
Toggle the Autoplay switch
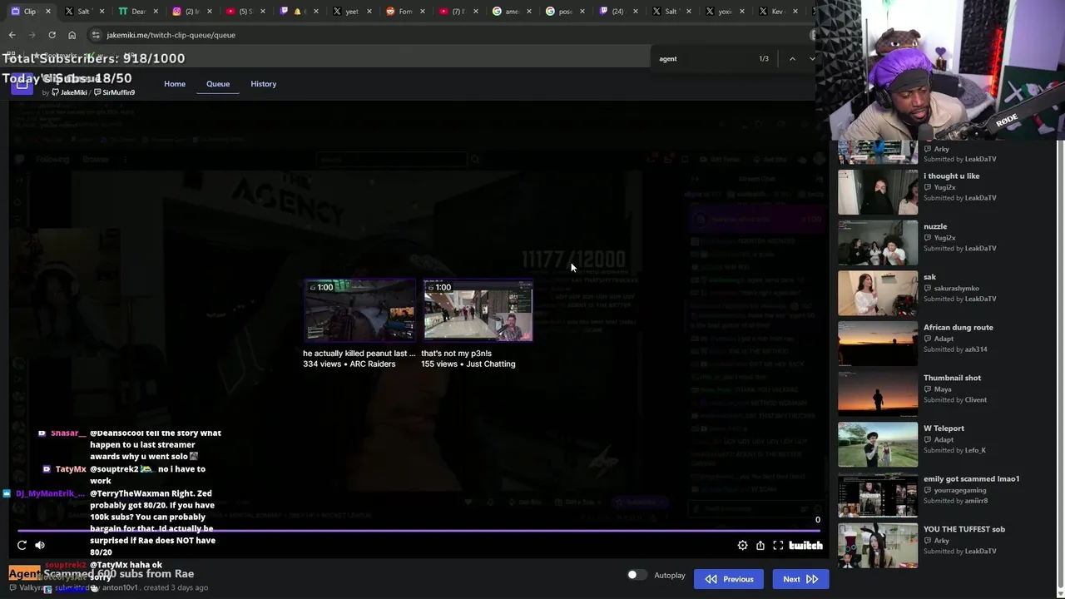pyautogui.click(x=637, y=575)
